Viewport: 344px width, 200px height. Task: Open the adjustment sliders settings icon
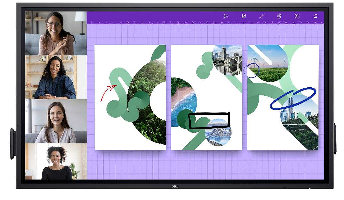[226, 16]
